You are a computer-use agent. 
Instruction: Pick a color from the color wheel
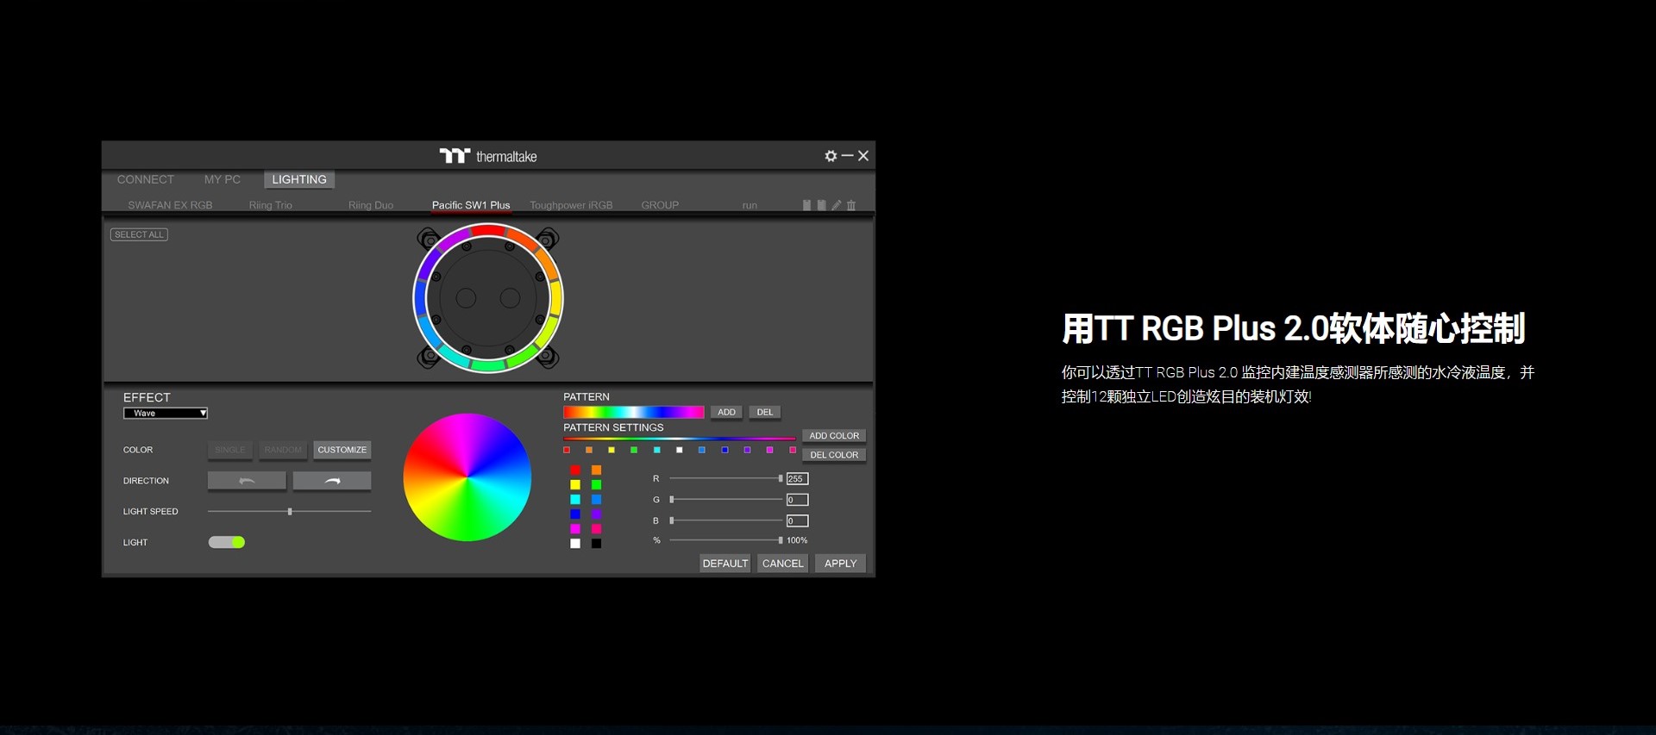point(467,477)
